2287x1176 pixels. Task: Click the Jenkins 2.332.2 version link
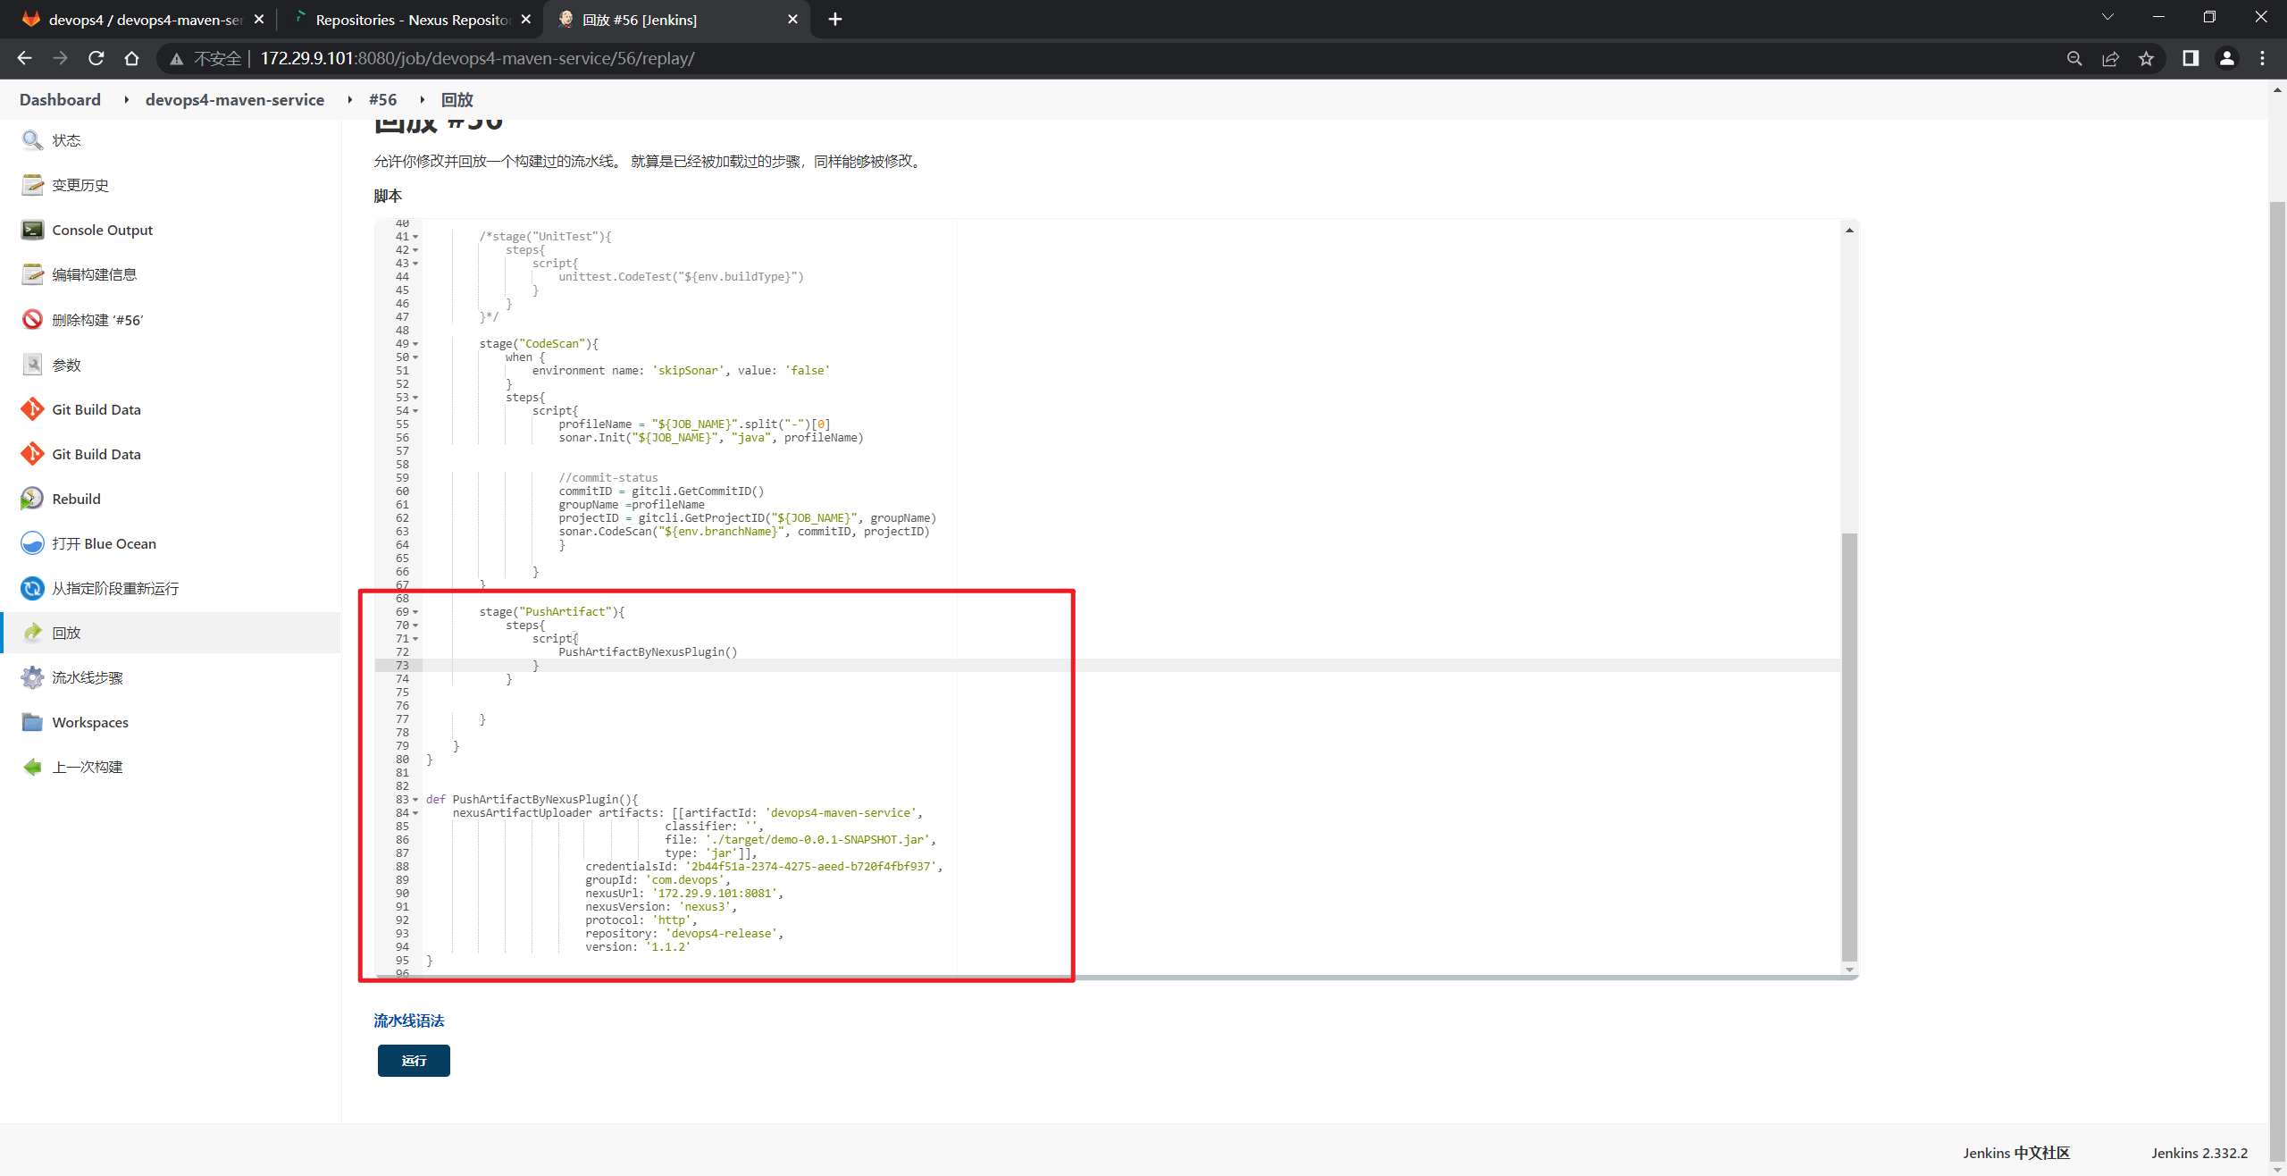click(x=2199, y=1153)
